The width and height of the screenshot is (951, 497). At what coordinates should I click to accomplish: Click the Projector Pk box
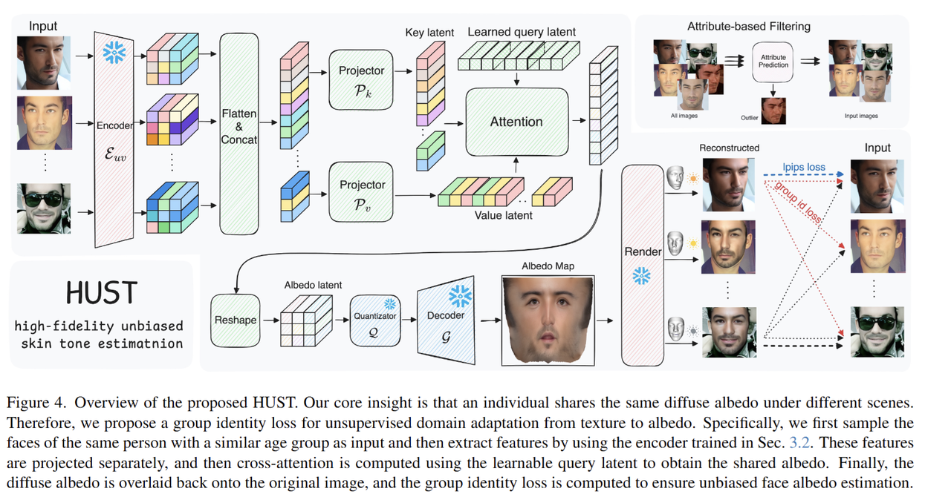(x=361, y=78)
